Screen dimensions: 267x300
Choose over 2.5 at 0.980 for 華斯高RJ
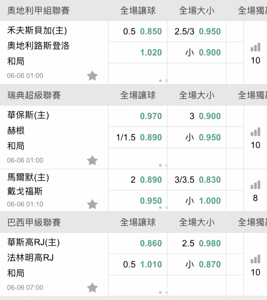[x=196, y=243]
